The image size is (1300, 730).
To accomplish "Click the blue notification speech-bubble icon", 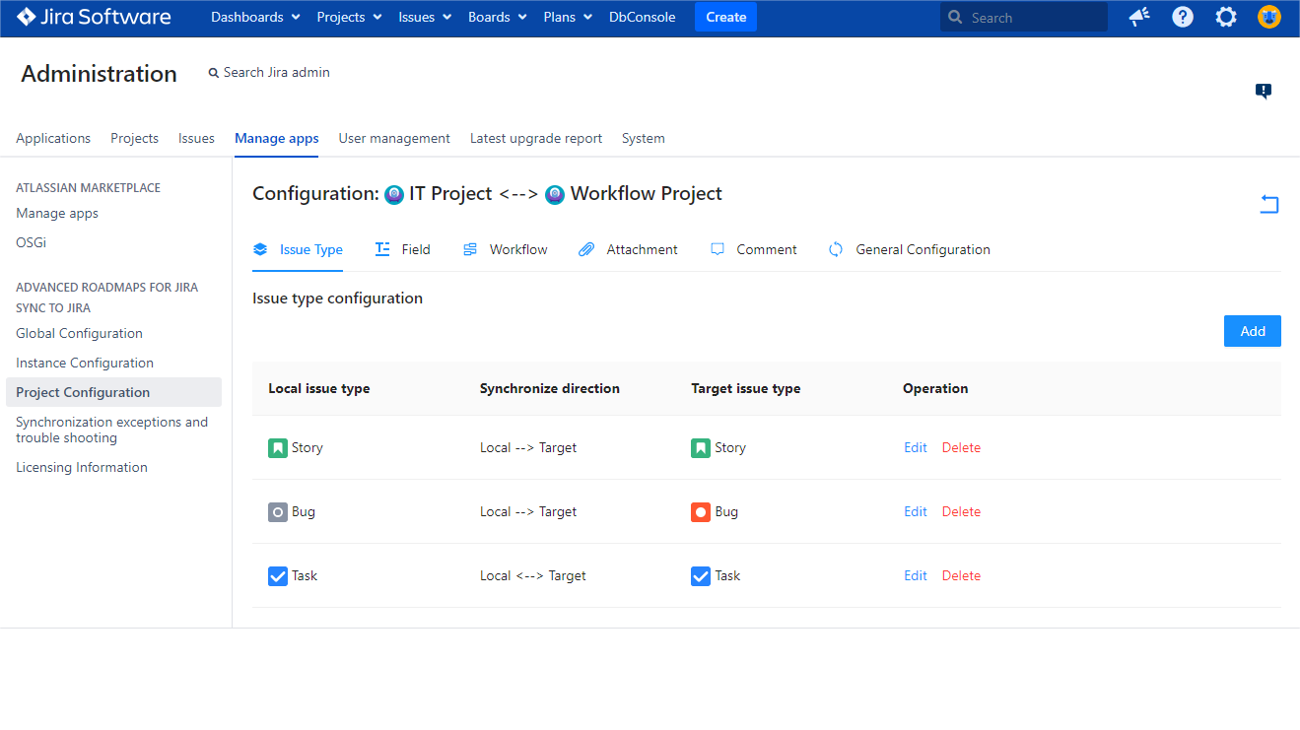I will [1264, 91].
